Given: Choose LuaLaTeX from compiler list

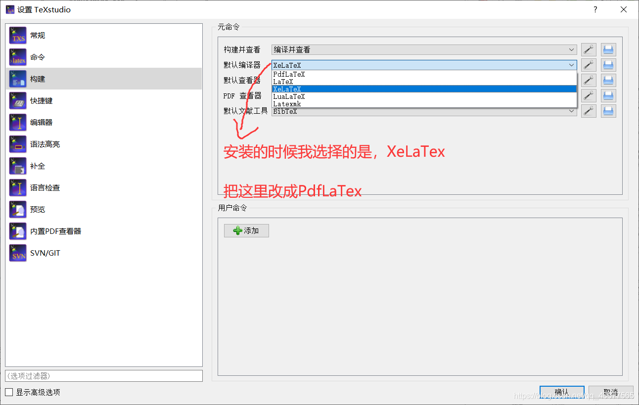Looking at the screenshot, I should coord(424,96).
